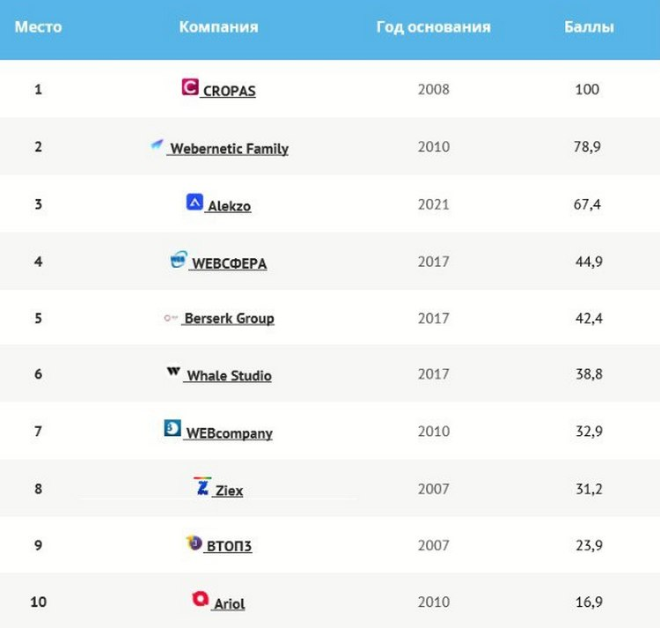Click the Компания column header
This screenshot has height=628, width=660.
point(218,27)
